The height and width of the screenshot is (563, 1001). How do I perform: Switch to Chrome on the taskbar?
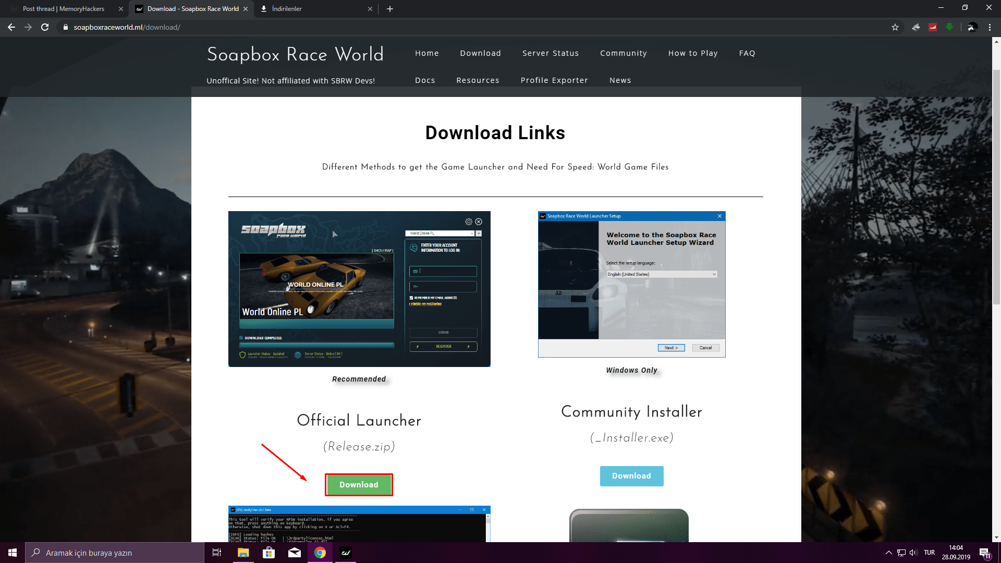point(320,553)
